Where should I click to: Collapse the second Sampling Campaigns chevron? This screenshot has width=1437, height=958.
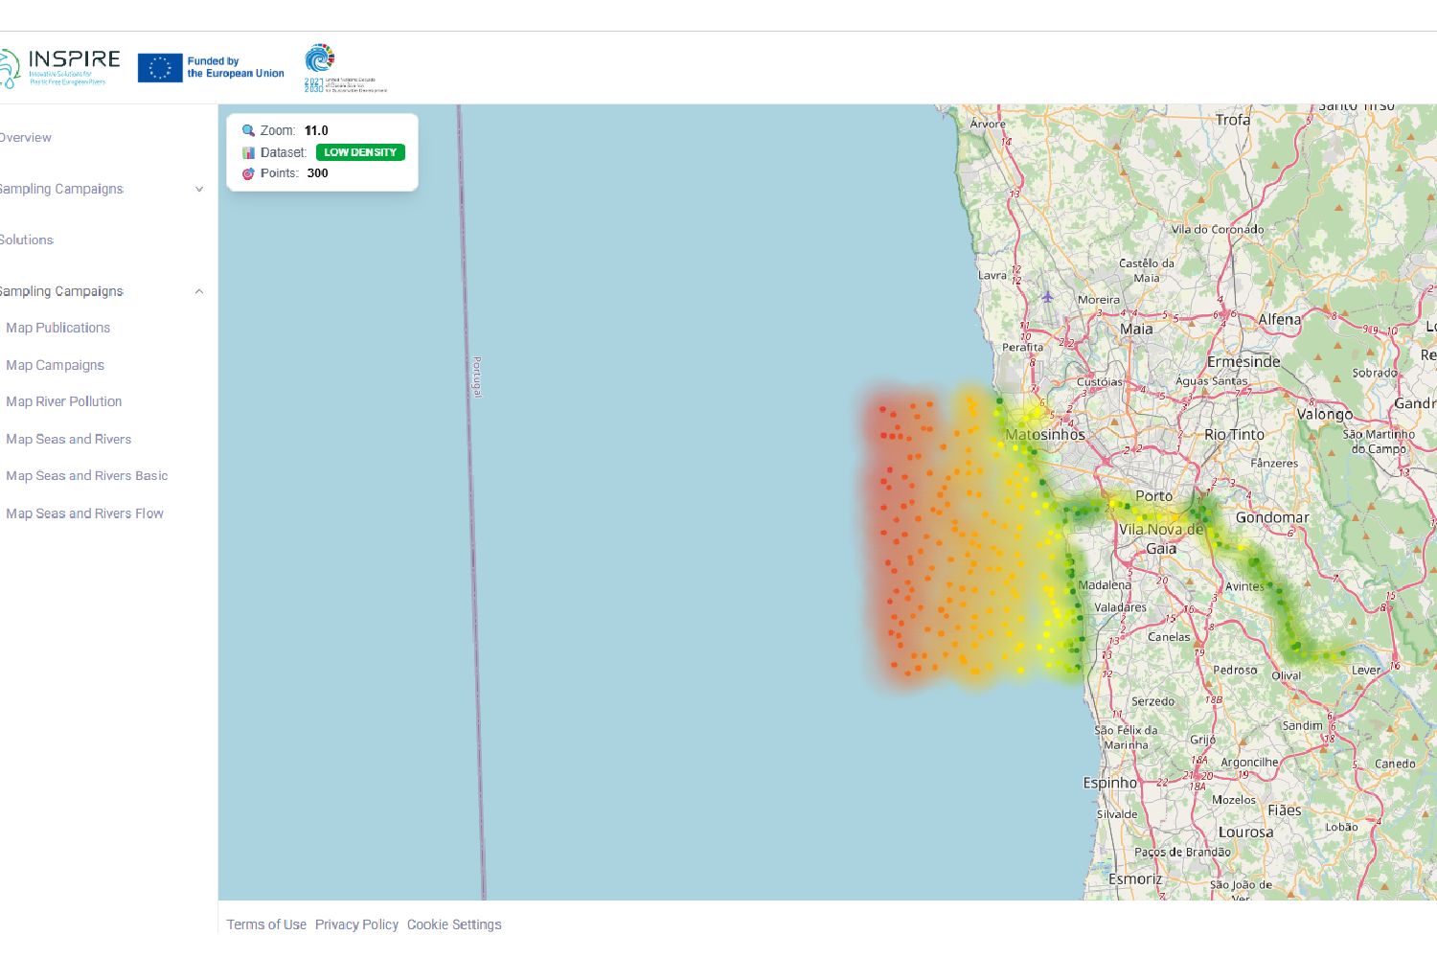tap(199, 291)
